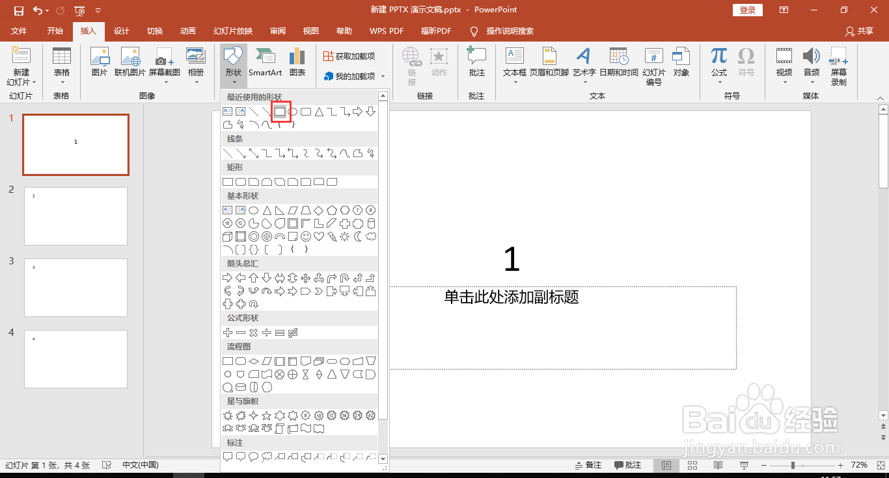Insert 日期和时间 date and time

[619, 62]
